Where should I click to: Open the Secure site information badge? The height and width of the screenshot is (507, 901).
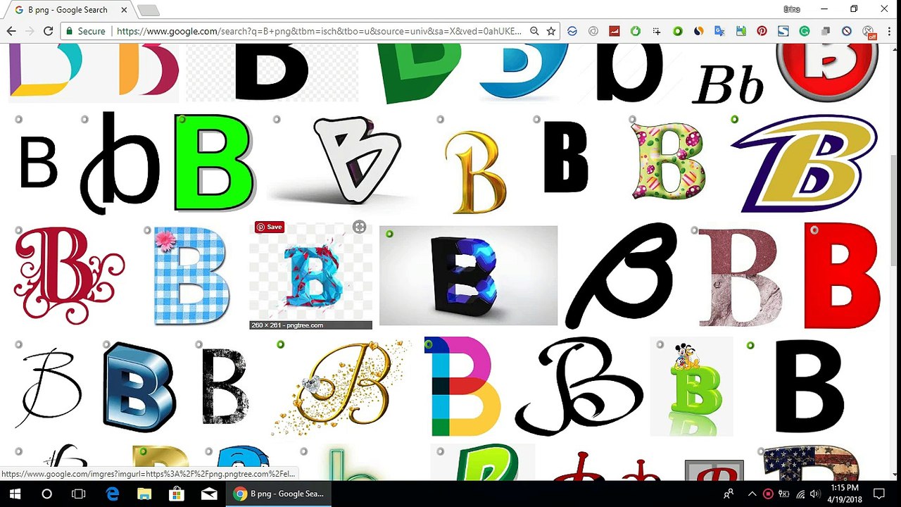[x=85, y=31]
